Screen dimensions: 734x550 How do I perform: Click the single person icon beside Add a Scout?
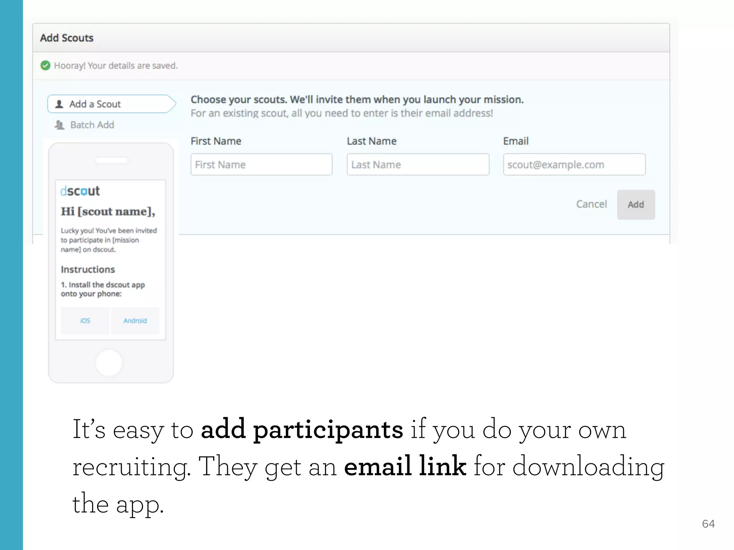[59, 104]
